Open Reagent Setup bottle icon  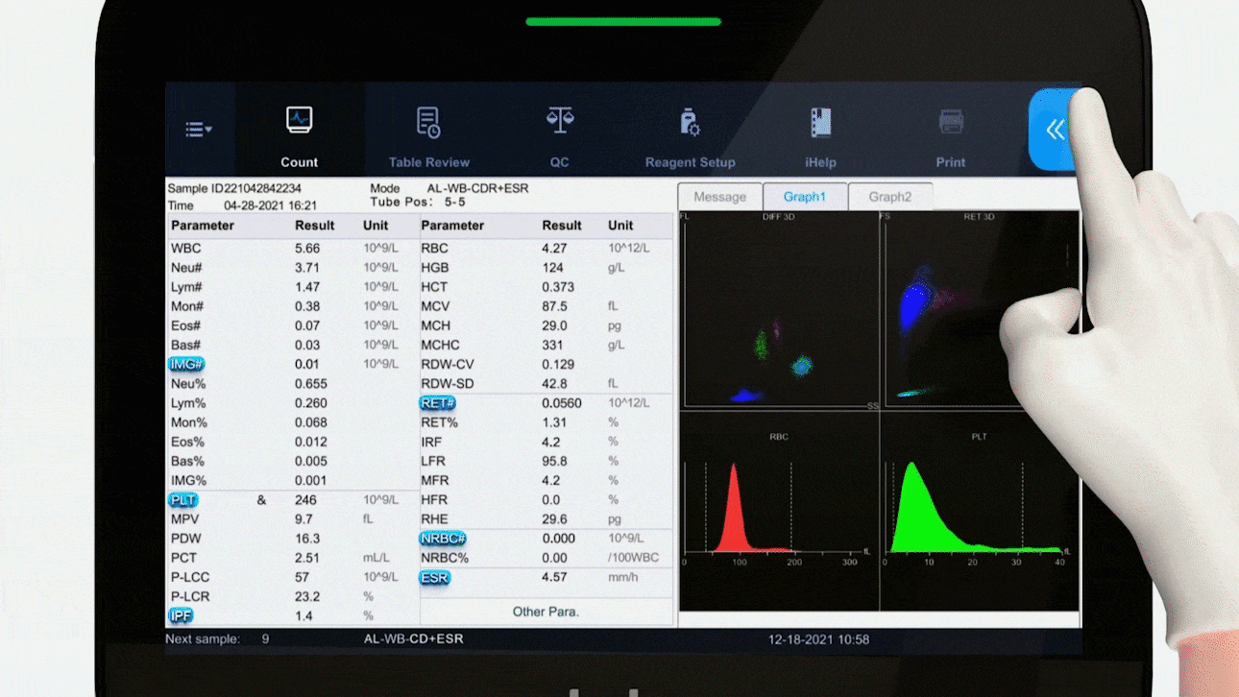tap(690, 123)
